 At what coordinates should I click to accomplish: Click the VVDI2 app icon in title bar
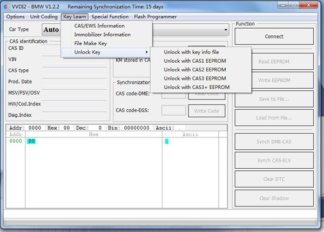coord(6,6)
